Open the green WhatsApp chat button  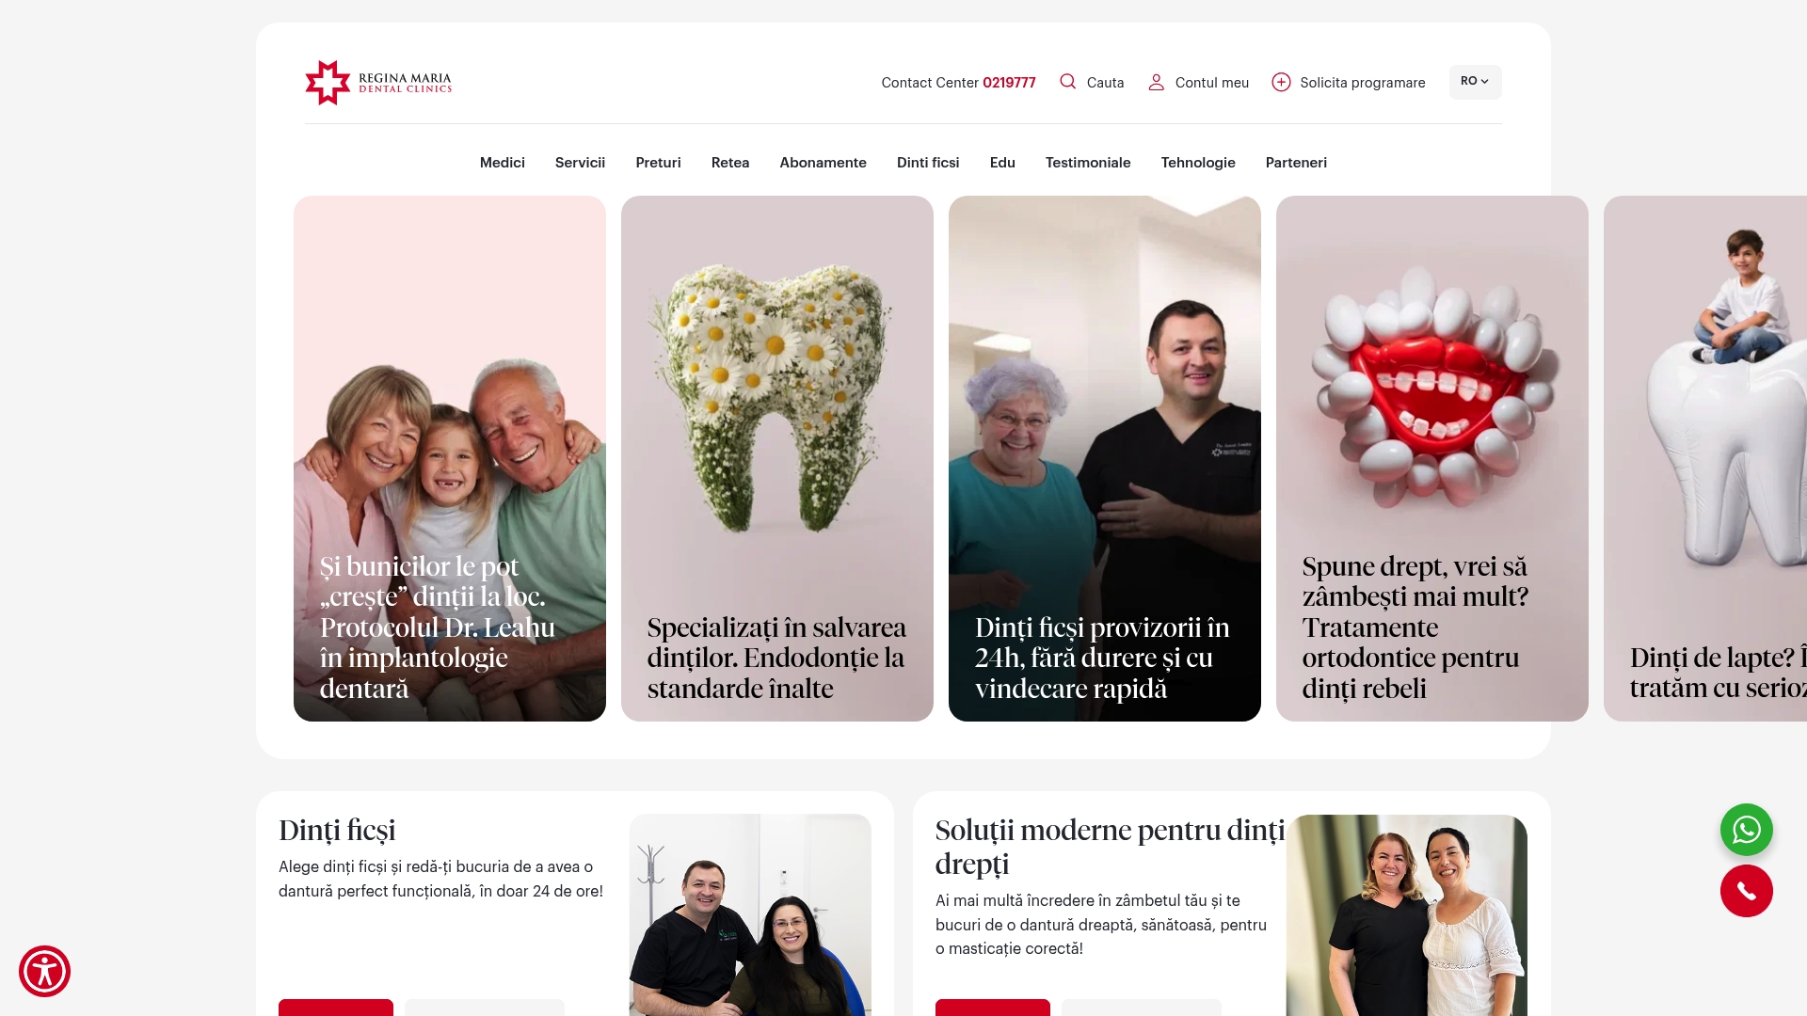tap(1746, 830)
